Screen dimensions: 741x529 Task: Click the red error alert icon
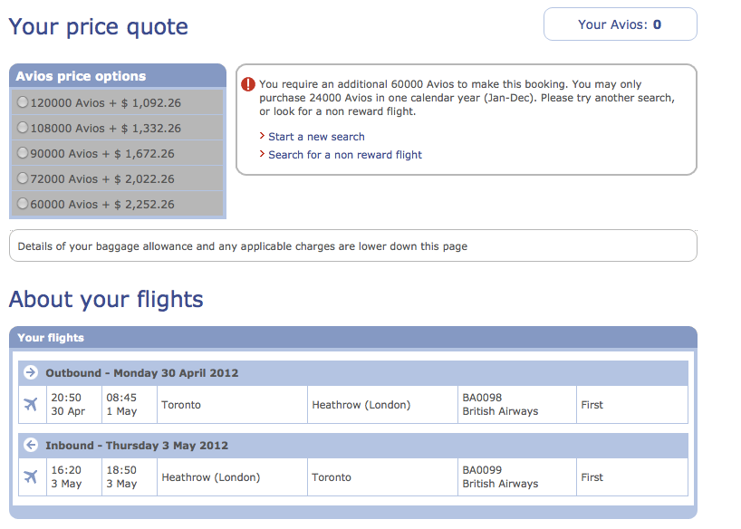[248, 84]
